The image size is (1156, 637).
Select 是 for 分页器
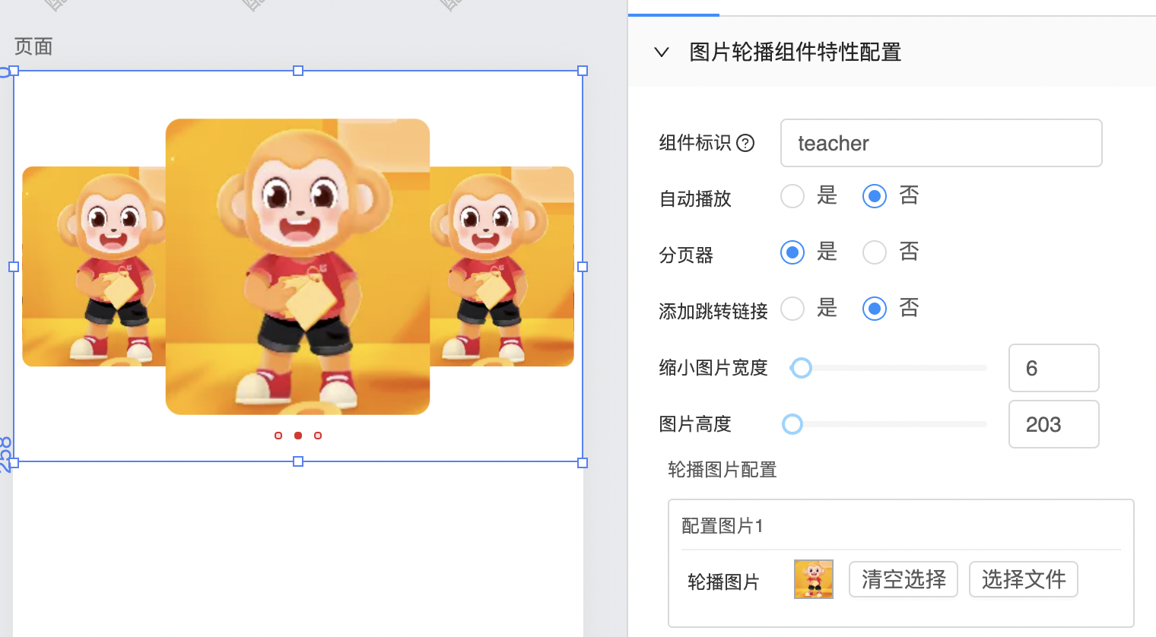click(792, 252)
